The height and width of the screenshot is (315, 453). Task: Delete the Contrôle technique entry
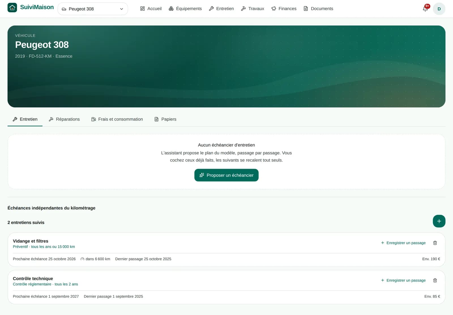pos(435,280)
